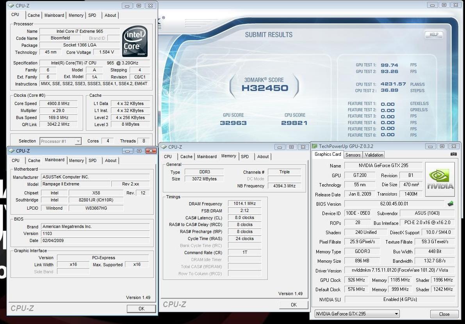The image size is (465, 324).
Task: Click the Subvendor value ASUS (1043)
Action: click(427, 213)
